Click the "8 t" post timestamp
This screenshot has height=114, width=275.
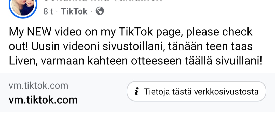[x=48, y=11]
